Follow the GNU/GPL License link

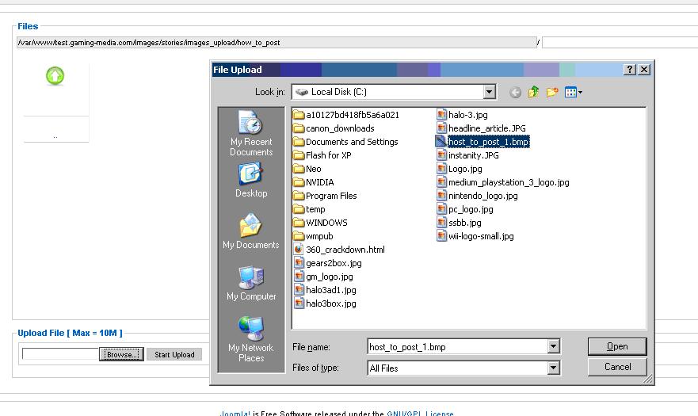[420, 413]
